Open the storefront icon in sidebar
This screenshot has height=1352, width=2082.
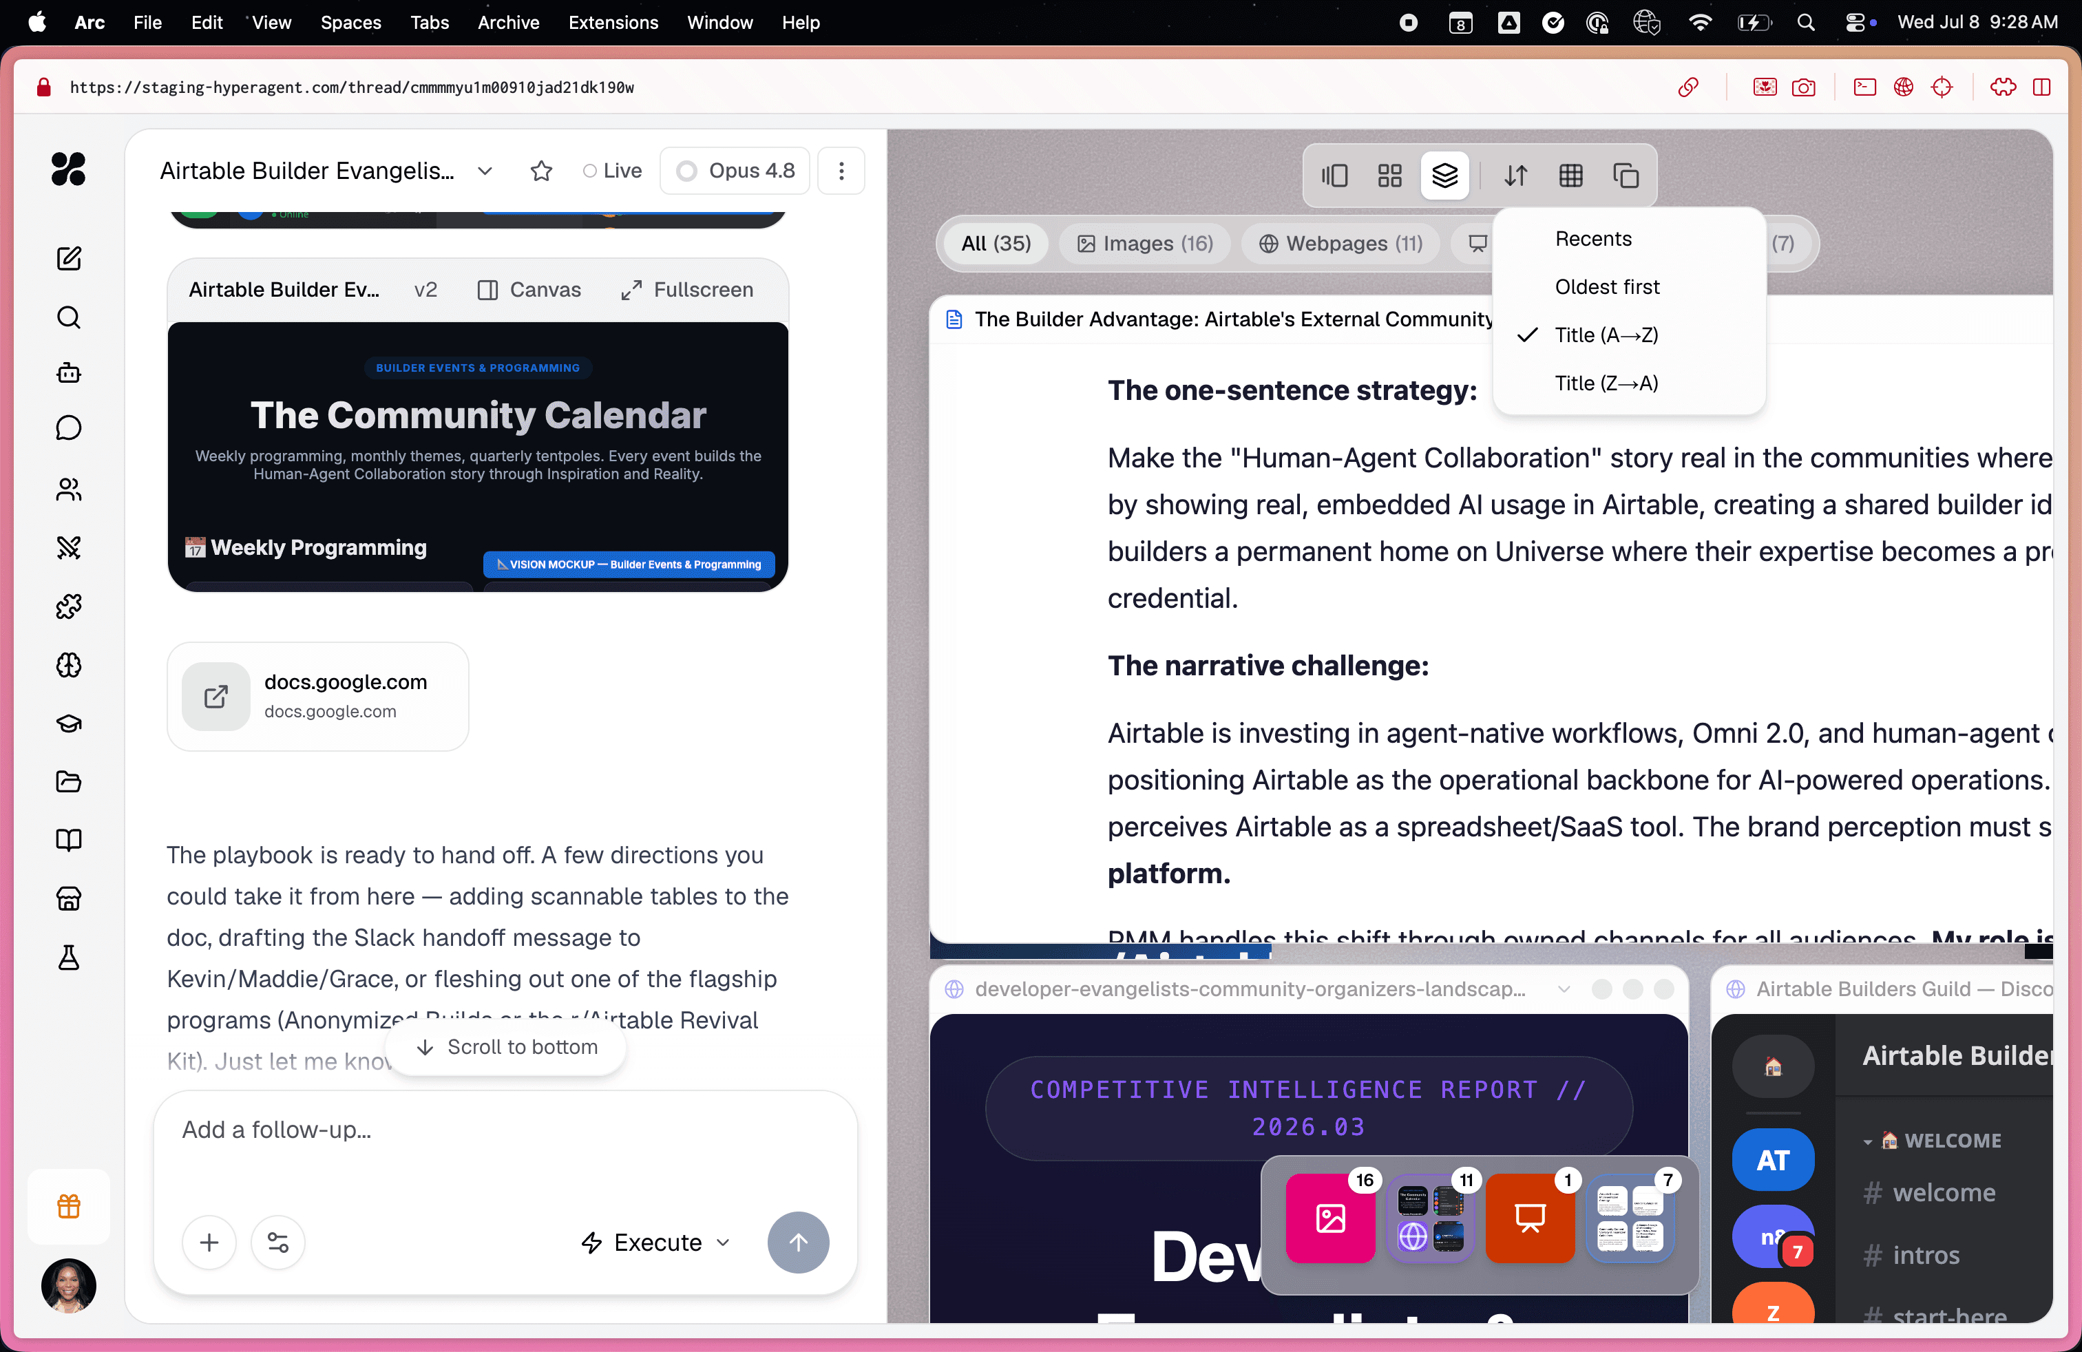pyautogui.click(x=68, y=898)
